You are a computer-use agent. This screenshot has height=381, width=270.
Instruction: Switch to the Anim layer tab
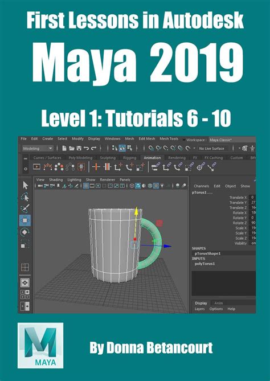219,303
